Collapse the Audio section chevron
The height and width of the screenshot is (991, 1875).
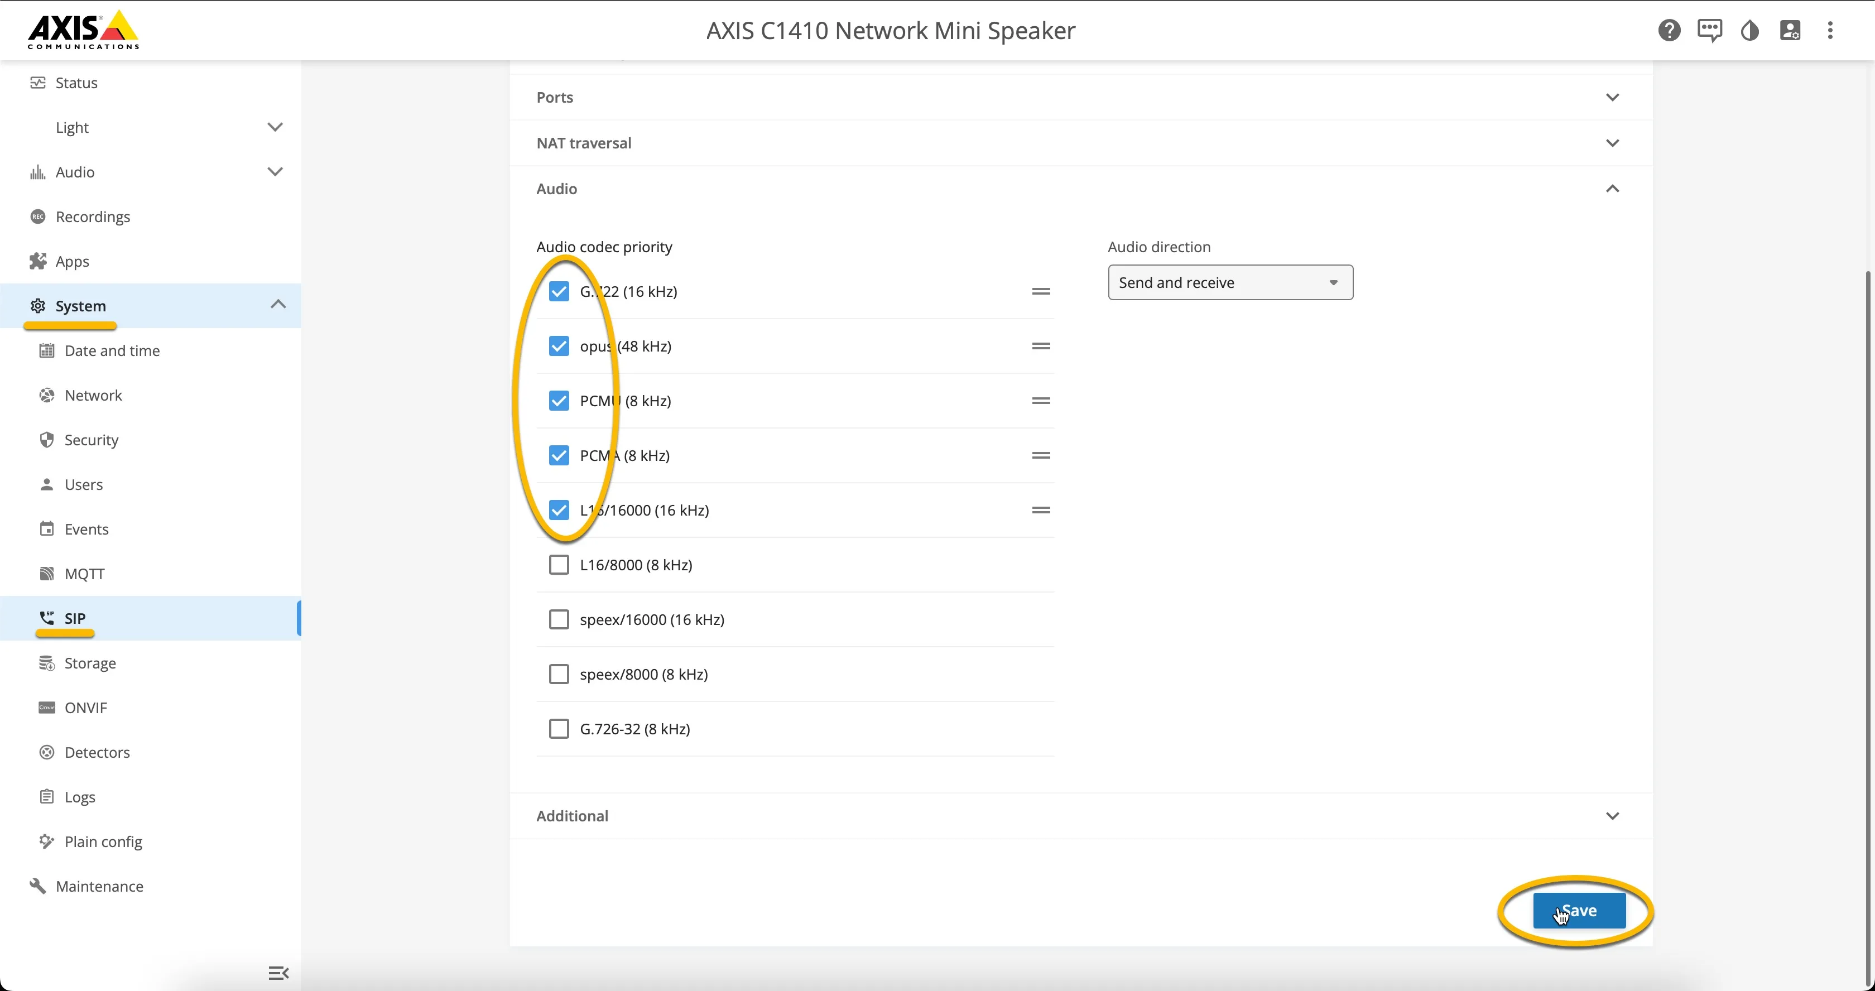coord(1612,189)
